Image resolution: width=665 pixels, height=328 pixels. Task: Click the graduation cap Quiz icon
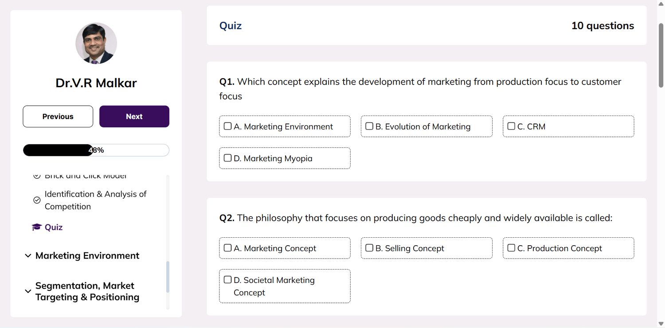(x=36, y=227)
